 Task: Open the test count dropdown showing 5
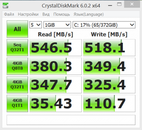pos(35,25)
